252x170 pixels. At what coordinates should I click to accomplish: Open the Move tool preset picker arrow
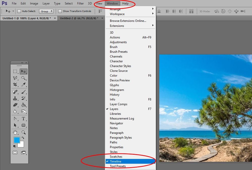click(x=13, y=11)
